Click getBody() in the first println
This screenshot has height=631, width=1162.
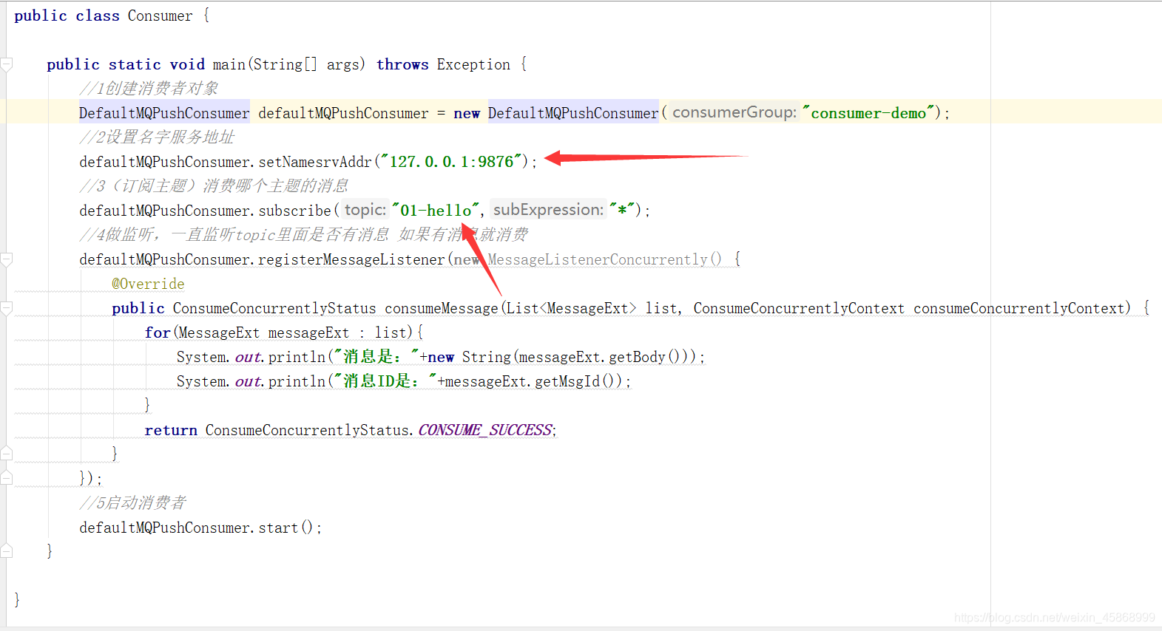coord(645,357)
